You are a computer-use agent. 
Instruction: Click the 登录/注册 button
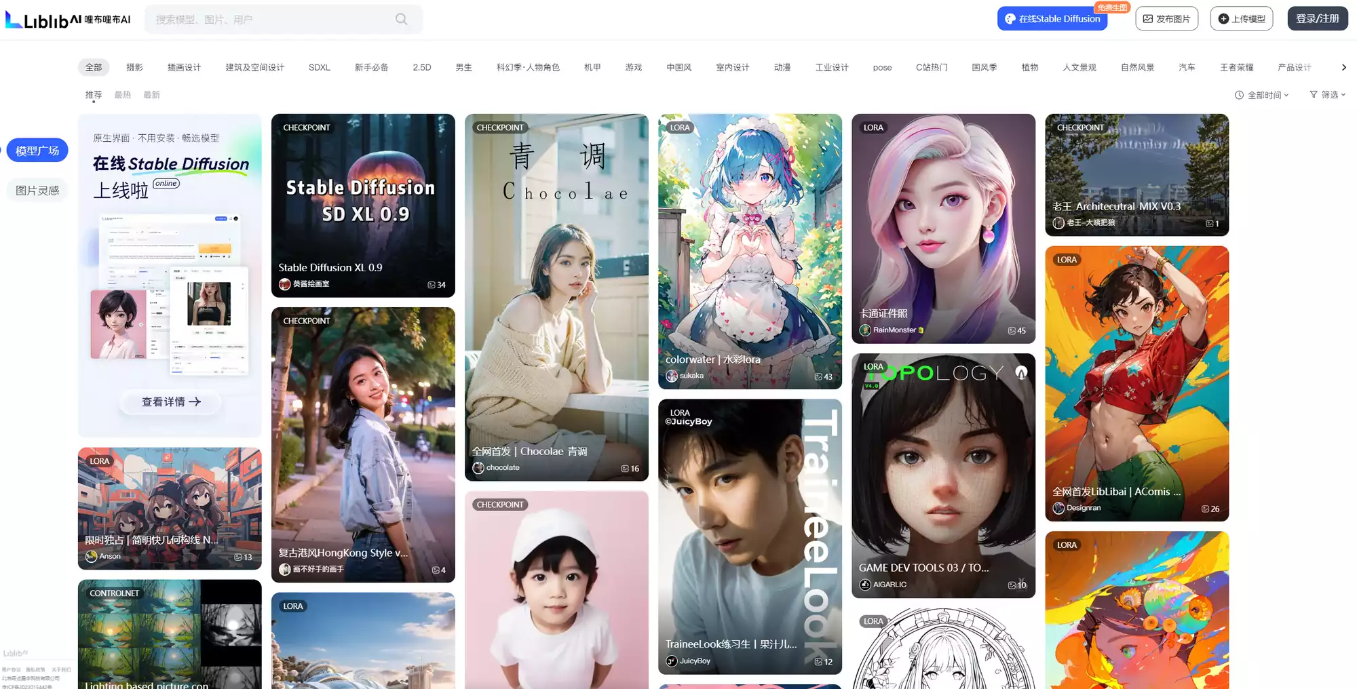point(1317,19)
